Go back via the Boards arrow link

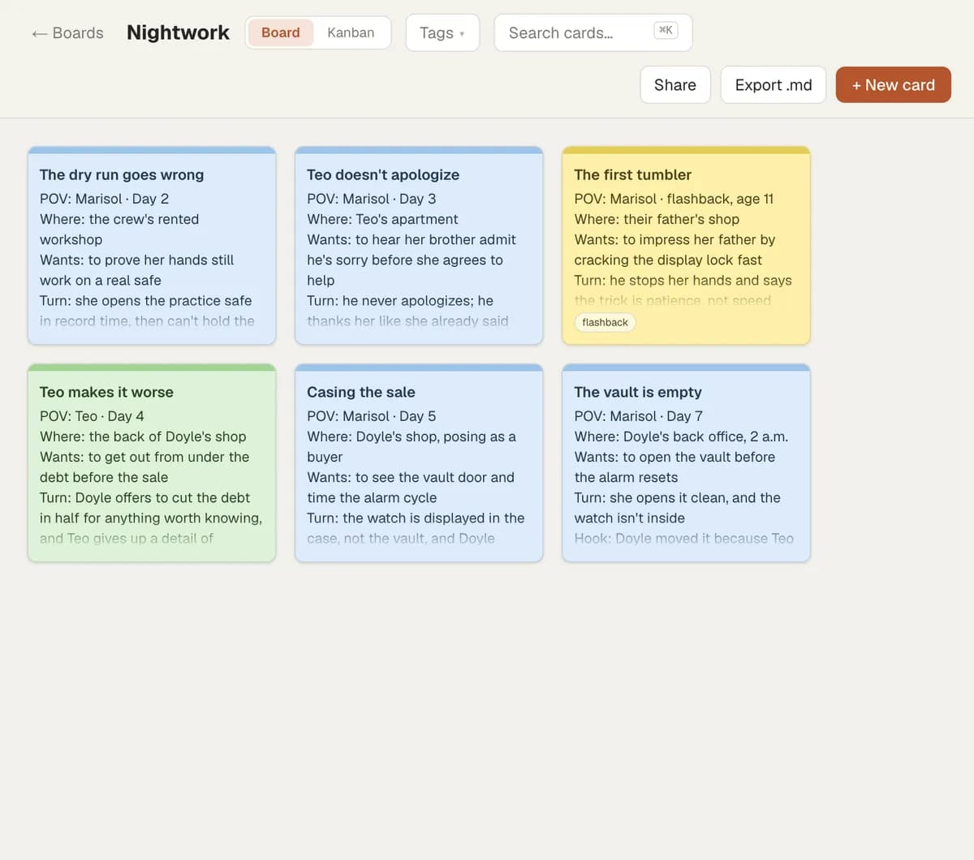[67, 32]
